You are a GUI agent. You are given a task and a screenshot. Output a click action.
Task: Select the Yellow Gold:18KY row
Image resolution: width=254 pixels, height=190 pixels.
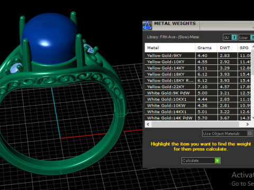pos(198,74)
